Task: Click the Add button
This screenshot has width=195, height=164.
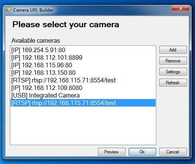Action: [173, 50]
